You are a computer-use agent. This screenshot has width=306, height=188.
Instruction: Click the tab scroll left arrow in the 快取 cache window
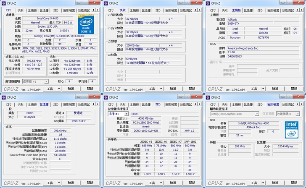[195, 10]
